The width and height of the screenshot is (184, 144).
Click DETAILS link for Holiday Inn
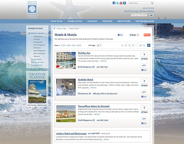point(103,61)
